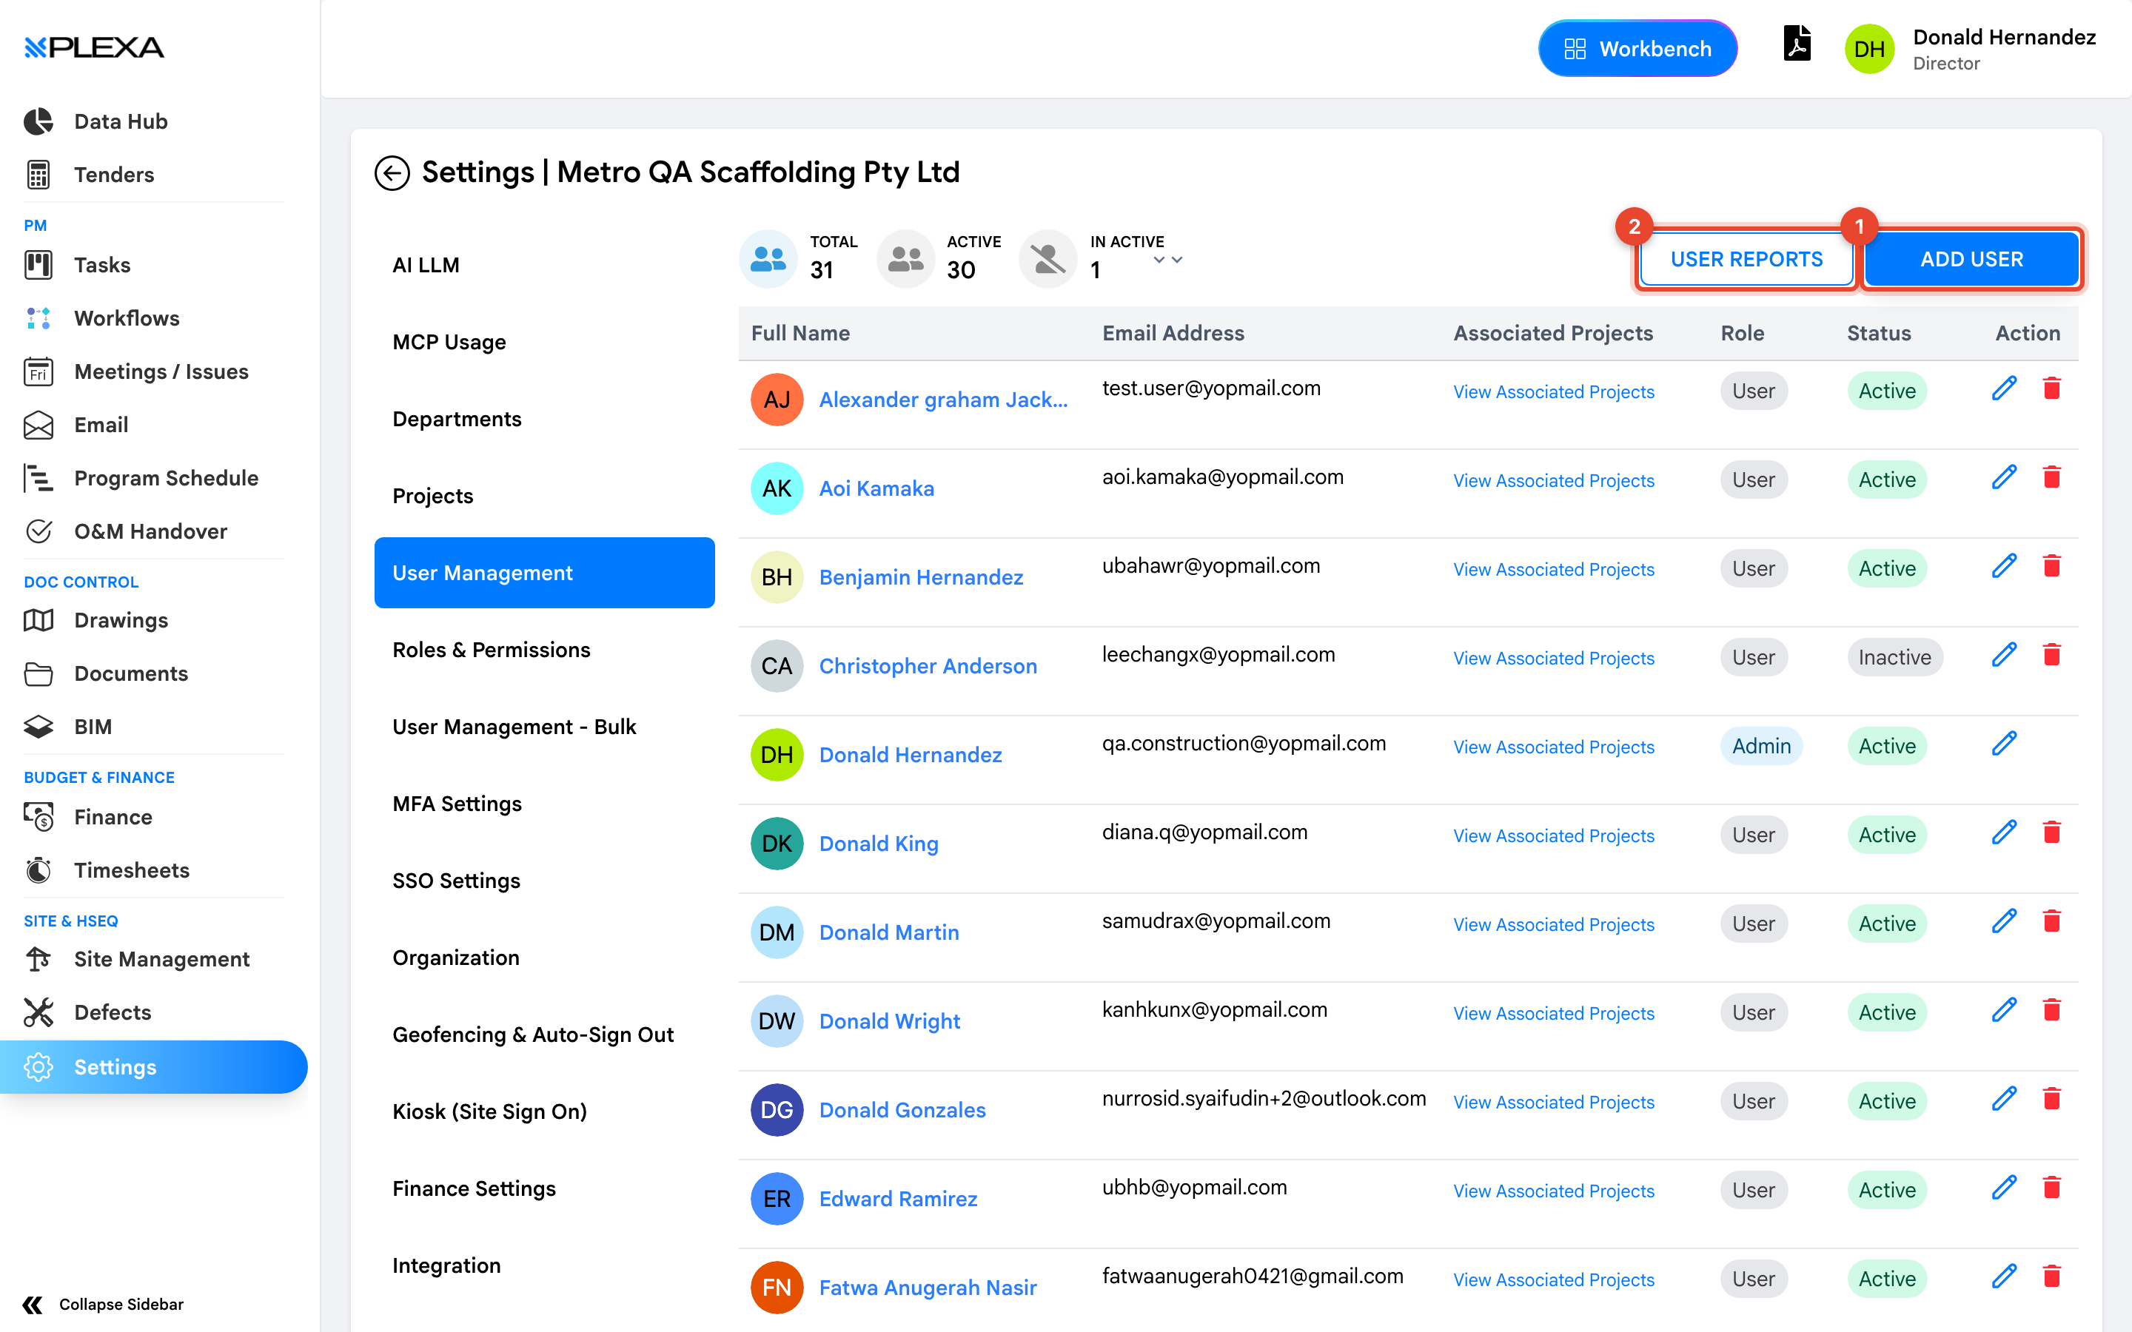Click the ADD USER button
Image resolution: width=2132 pixels, height=1332 pixels.
tap(1971, 259)
